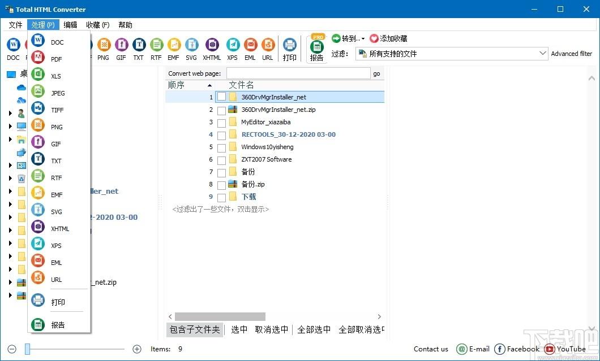Check the 备份.zip checkbox
This screenshot has width=600, height=361.
221,185
